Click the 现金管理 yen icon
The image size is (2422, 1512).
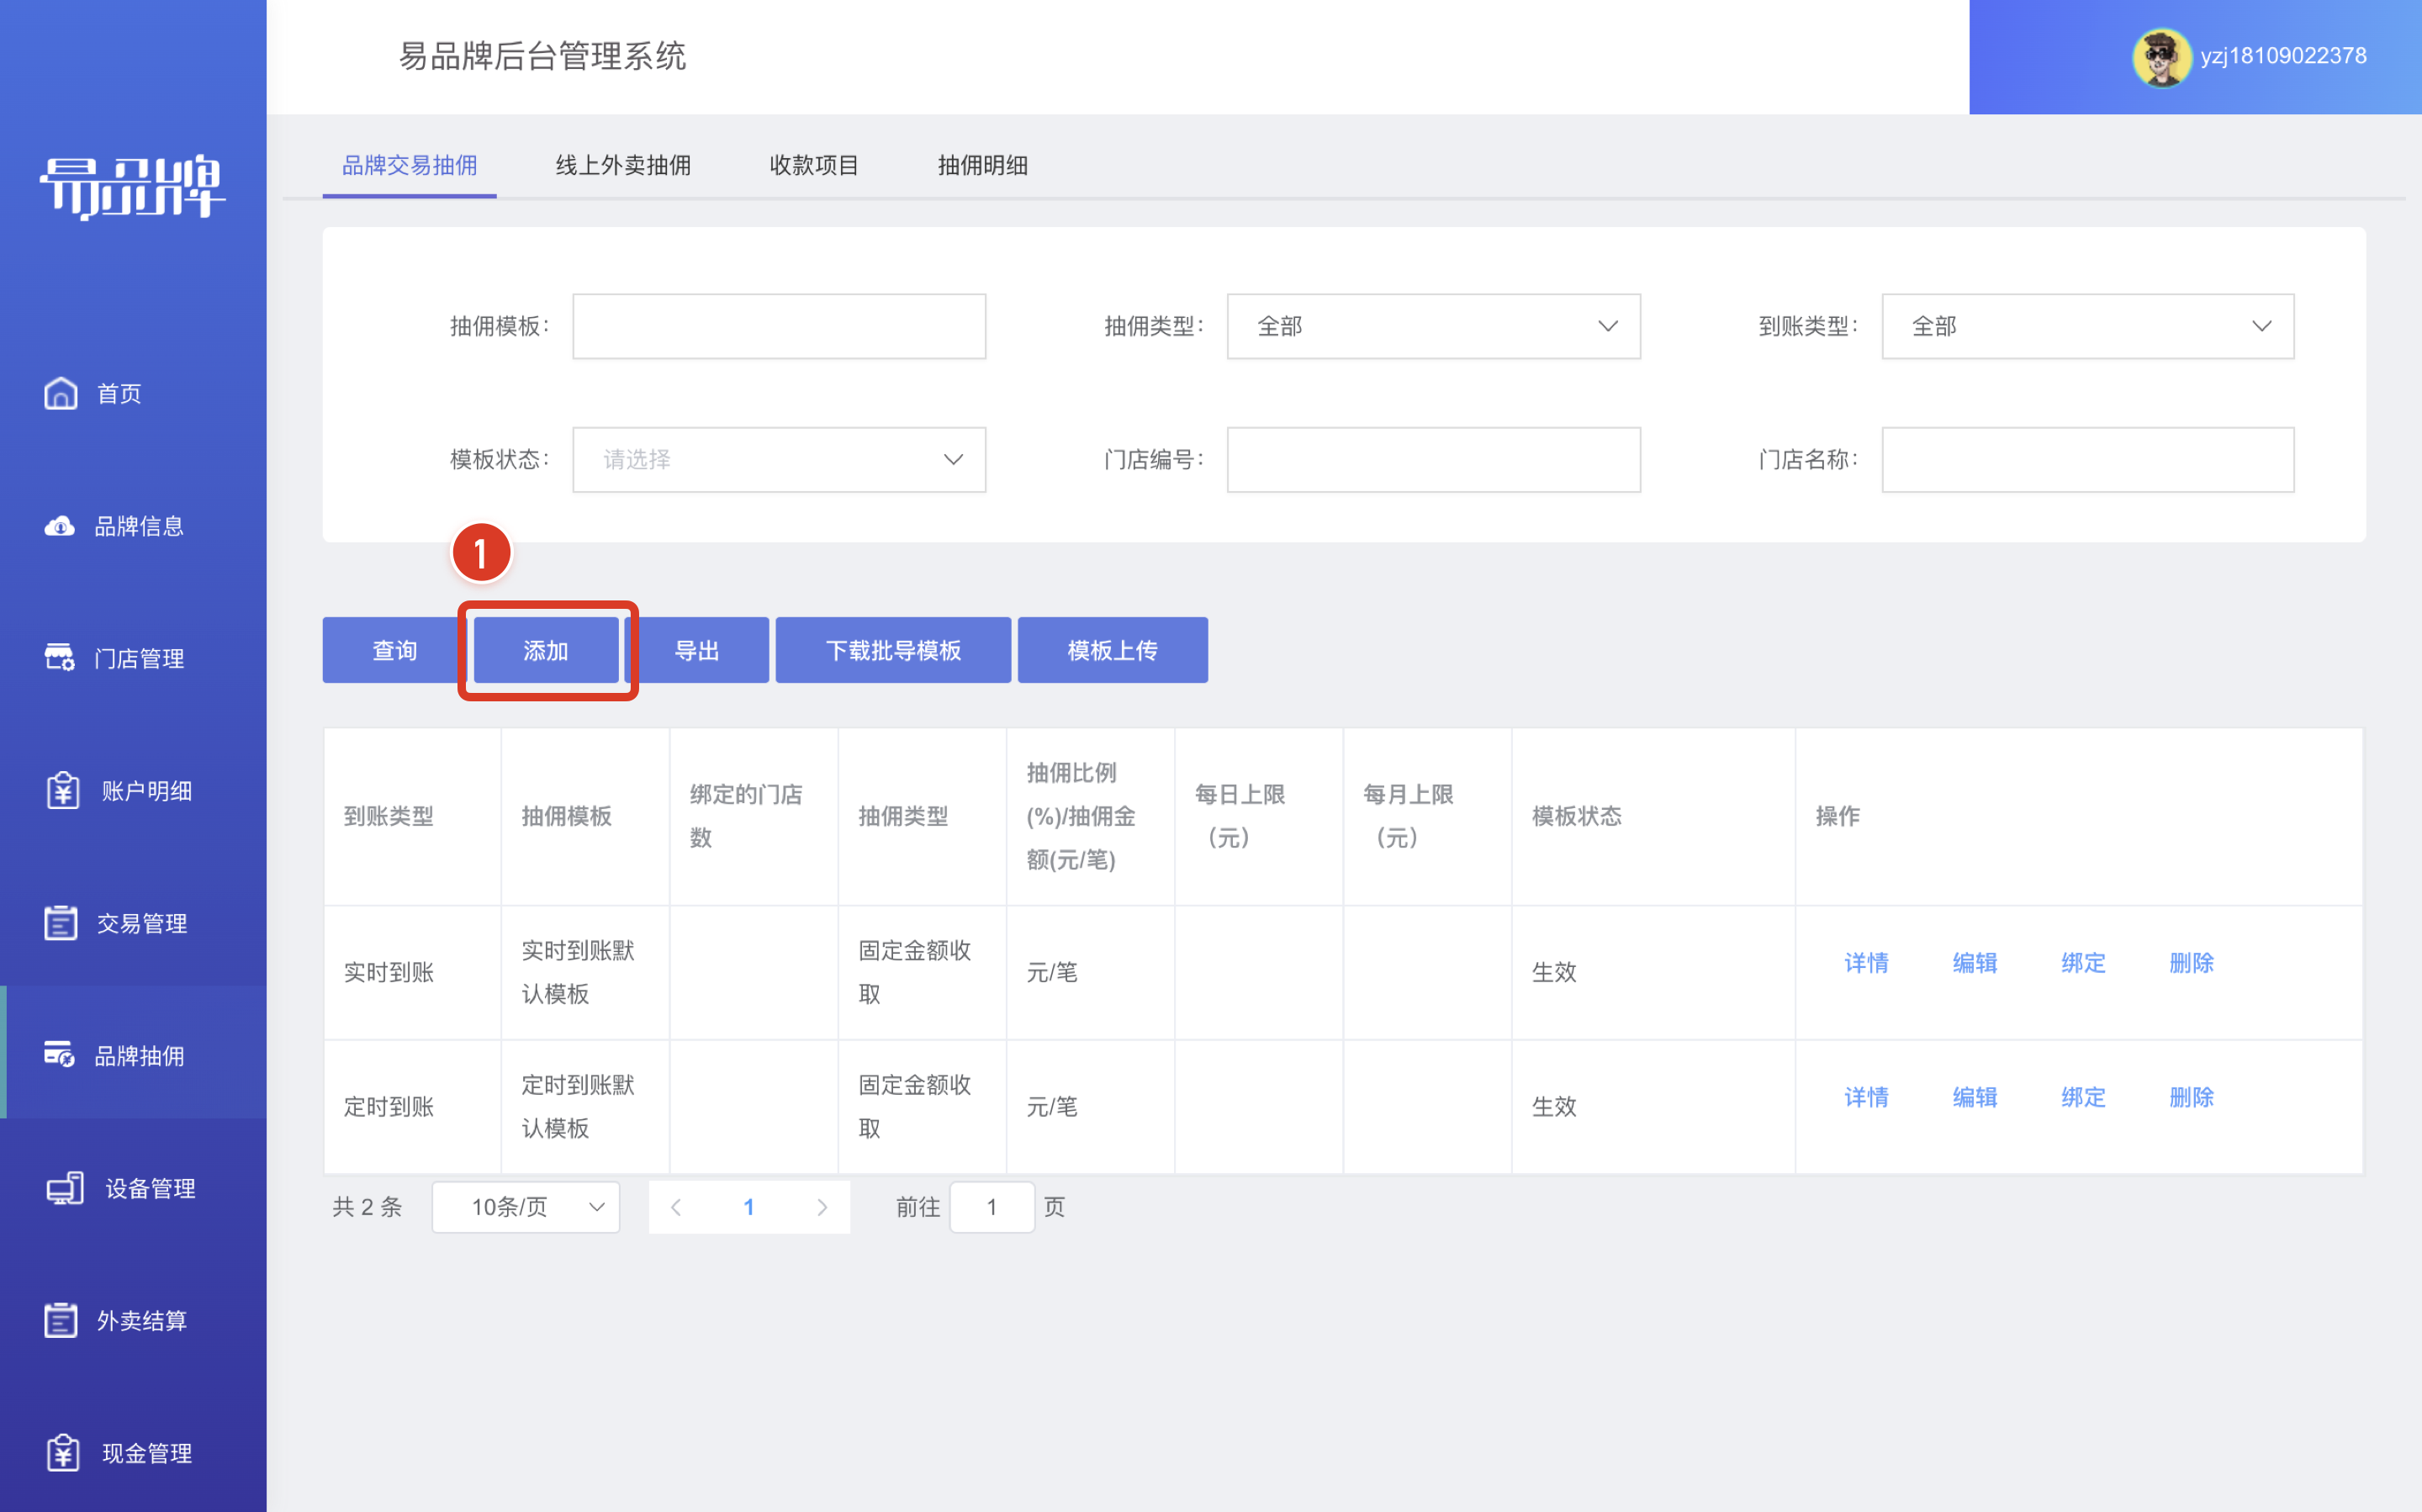tap(62, 1453)
